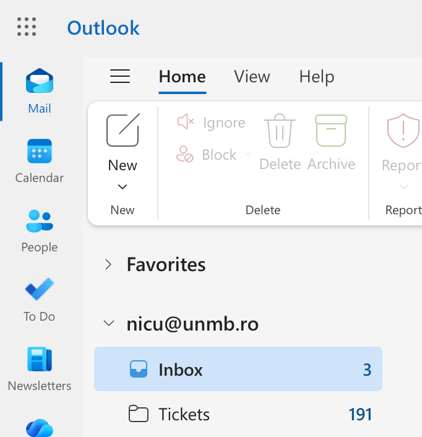
Task: Open the Block sender dropdown arrow
Action: [248, 154]
